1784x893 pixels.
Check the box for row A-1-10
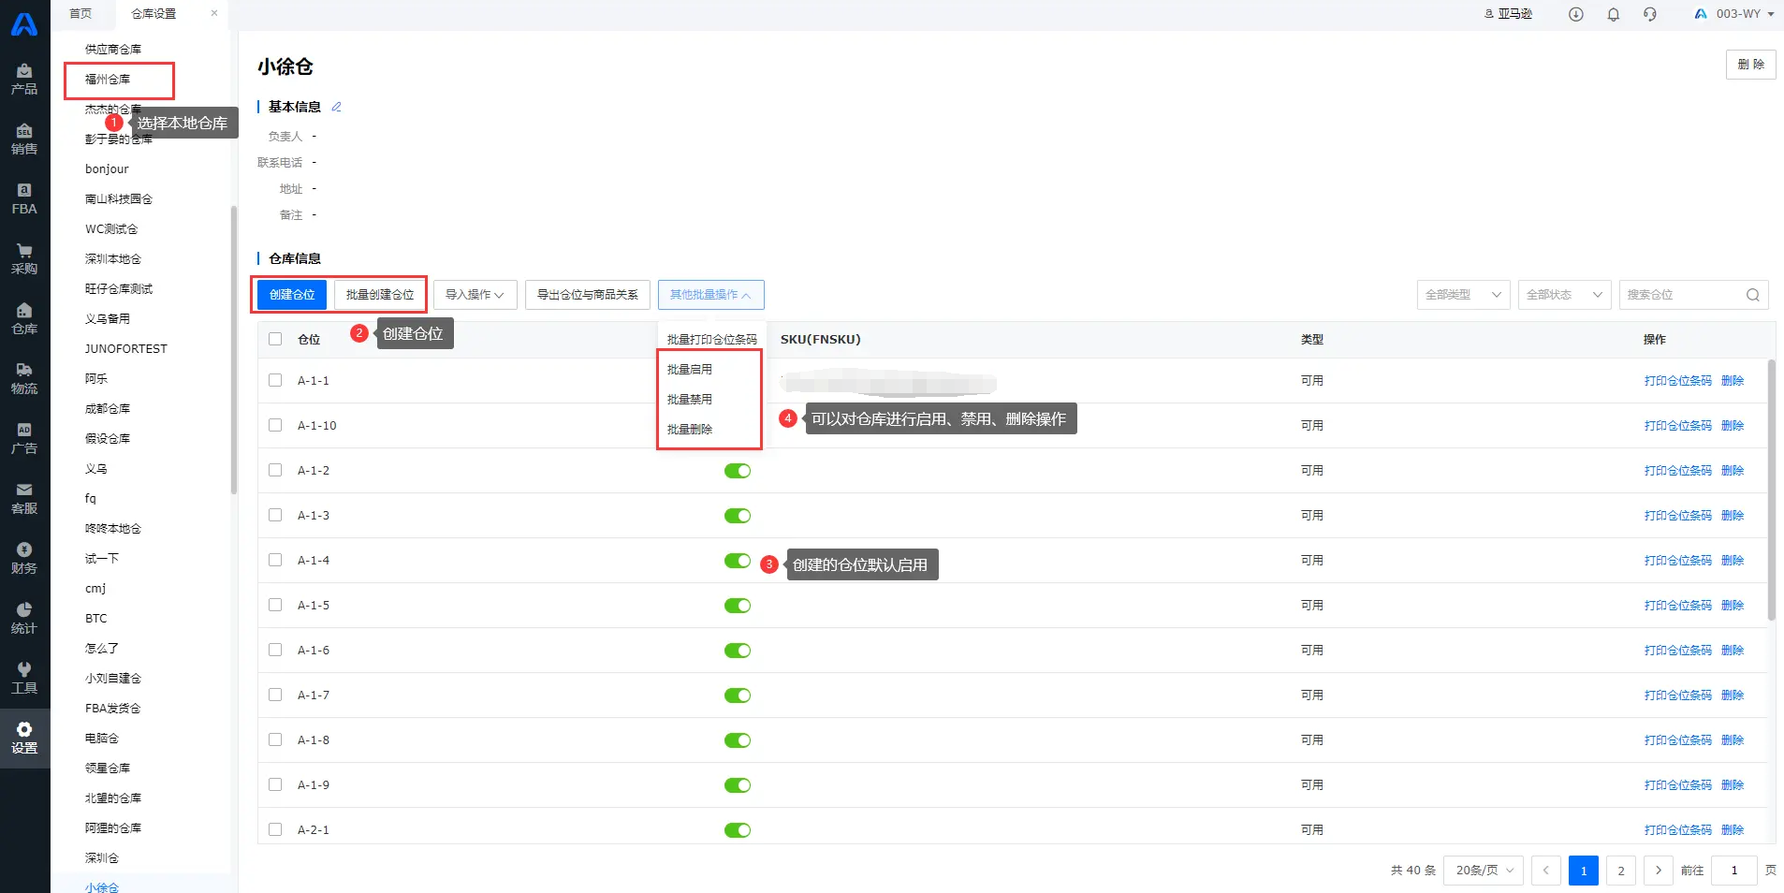tap(275, 425)
